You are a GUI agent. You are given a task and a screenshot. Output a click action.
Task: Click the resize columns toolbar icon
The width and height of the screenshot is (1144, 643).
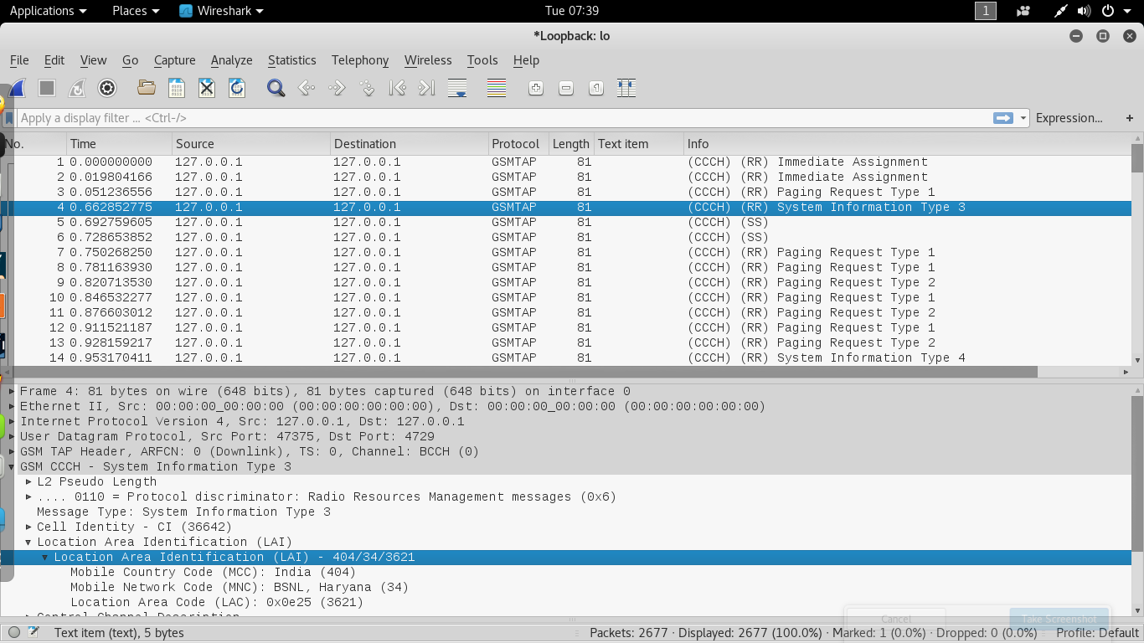click(626, 88)
